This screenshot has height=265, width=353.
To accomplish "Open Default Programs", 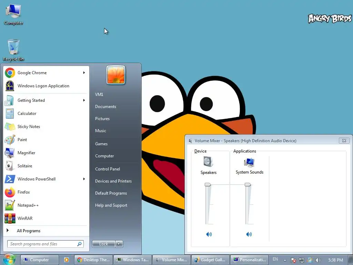I will coord(111,193).
